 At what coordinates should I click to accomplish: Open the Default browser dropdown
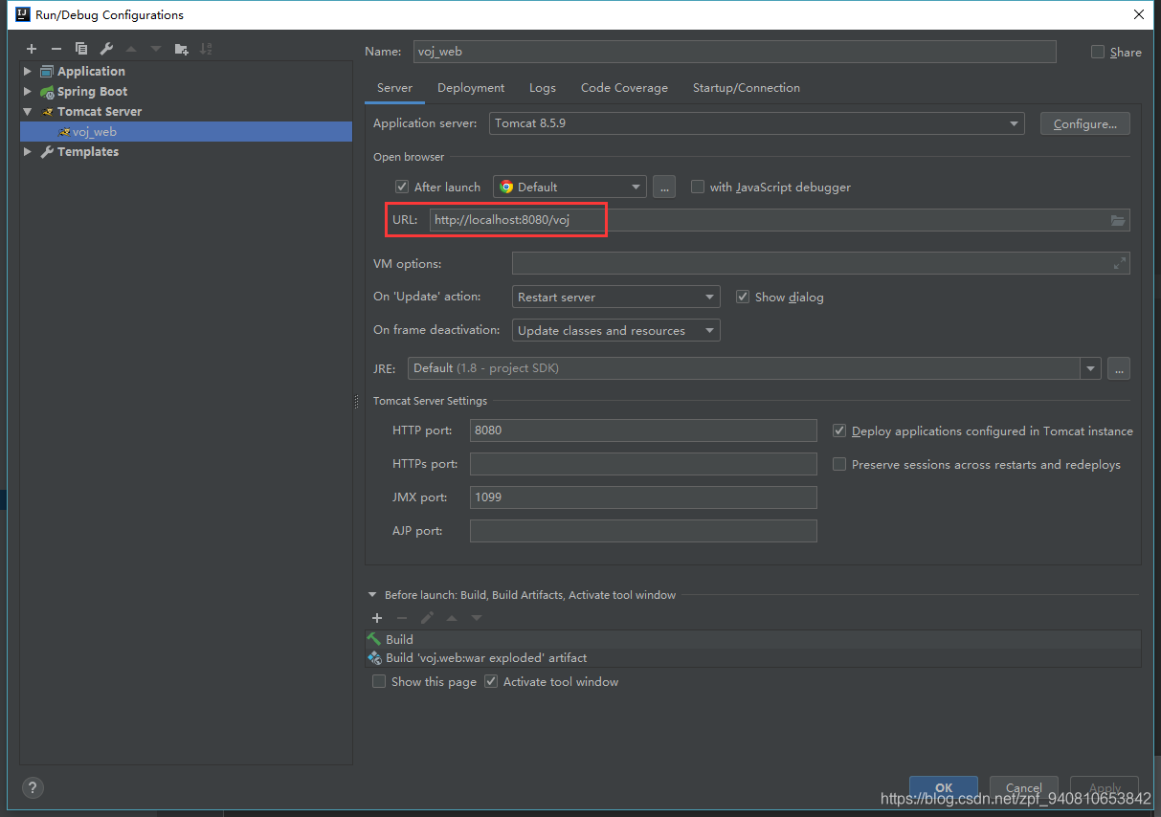pyautogui.click(x=569, y=187)
